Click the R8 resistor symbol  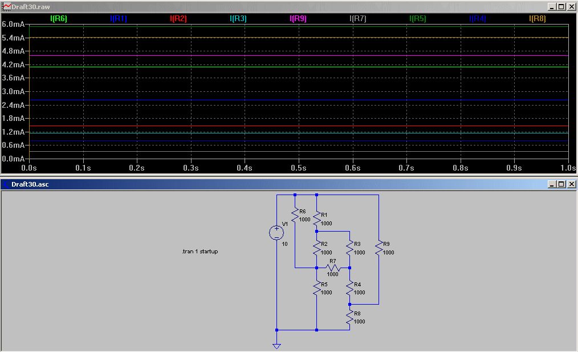pos(349,317)
